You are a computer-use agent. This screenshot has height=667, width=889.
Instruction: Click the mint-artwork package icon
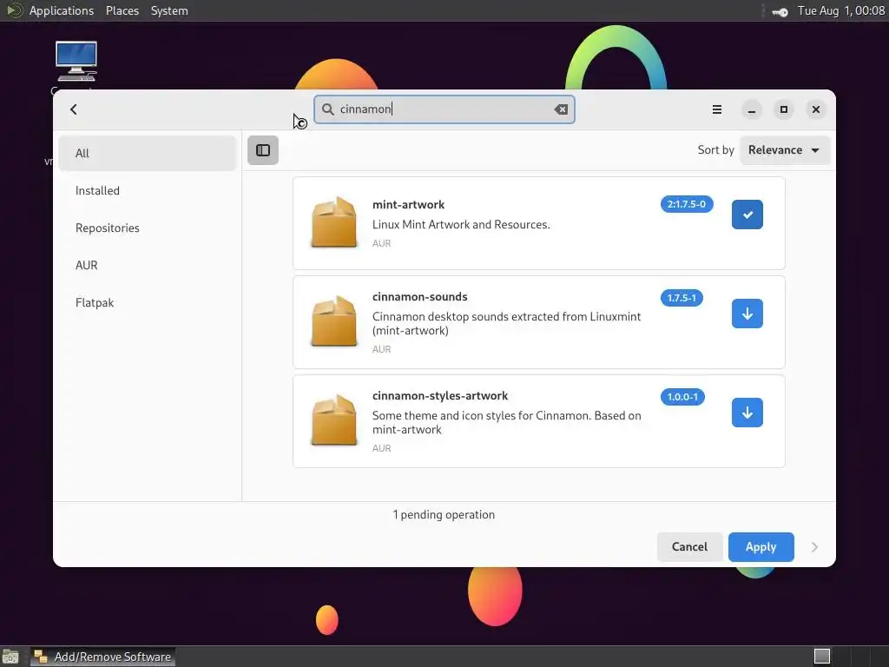pyautogui.click(x=334, y=222)
